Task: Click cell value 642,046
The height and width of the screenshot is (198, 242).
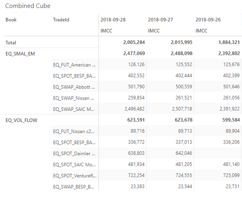Action: 184,153
